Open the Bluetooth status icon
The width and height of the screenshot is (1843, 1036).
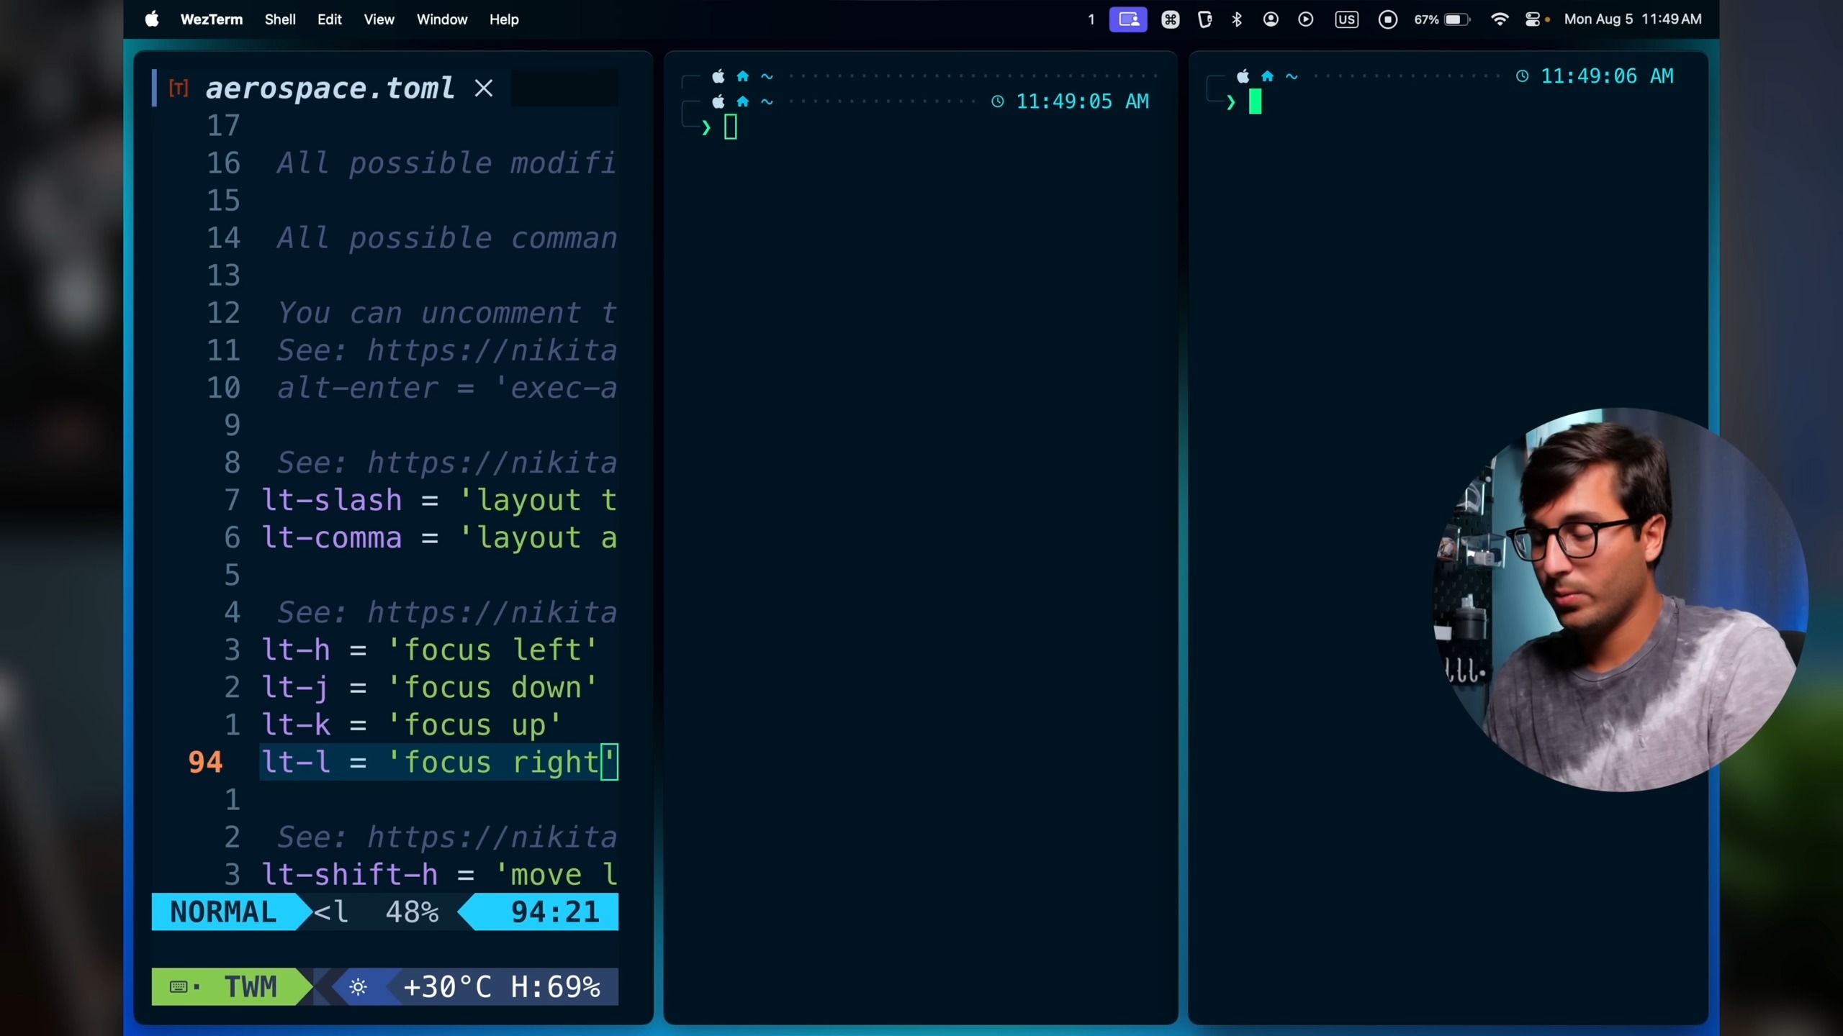coord(1237,19)
